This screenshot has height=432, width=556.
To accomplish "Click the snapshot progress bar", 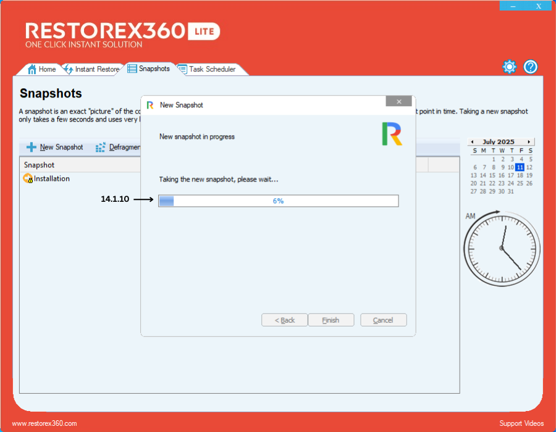I will pos(278,201).
